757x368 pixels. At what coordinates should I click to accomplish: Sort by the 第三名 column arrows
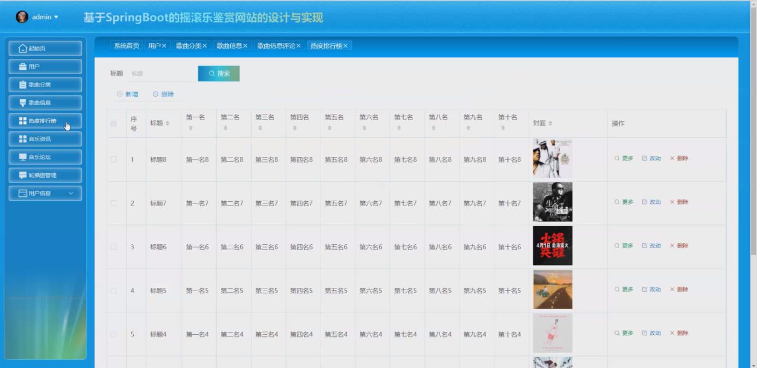261,128
